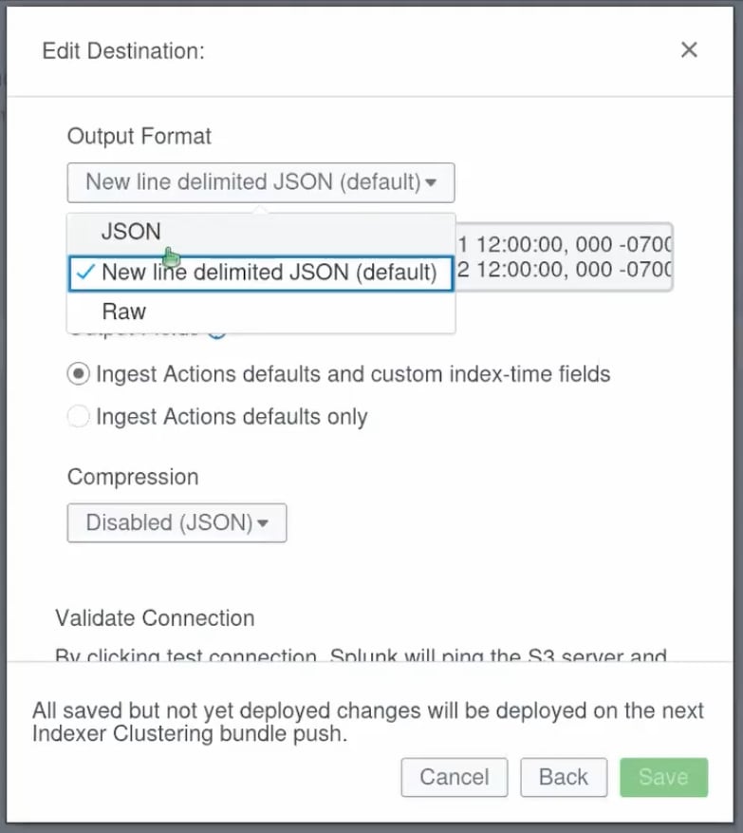This screenshot has height=833, width=743.
Task: Click the checkmark beside New line delimited JSON
Action: (x=85, y=273)
